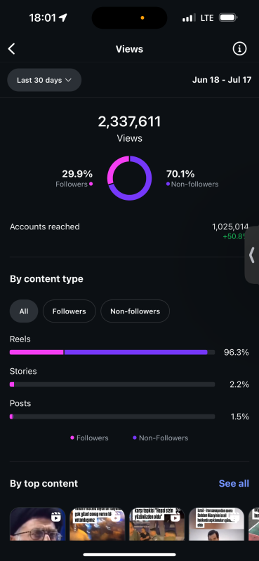
Task: Open the fourth top content thumbnail
Action: pyautogui.click(x=216, y=524)
